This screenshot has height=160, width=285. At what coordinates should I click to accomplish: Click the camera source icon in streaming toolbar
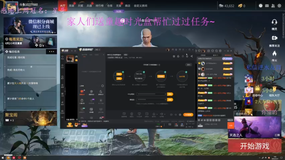tap(131, 114)
